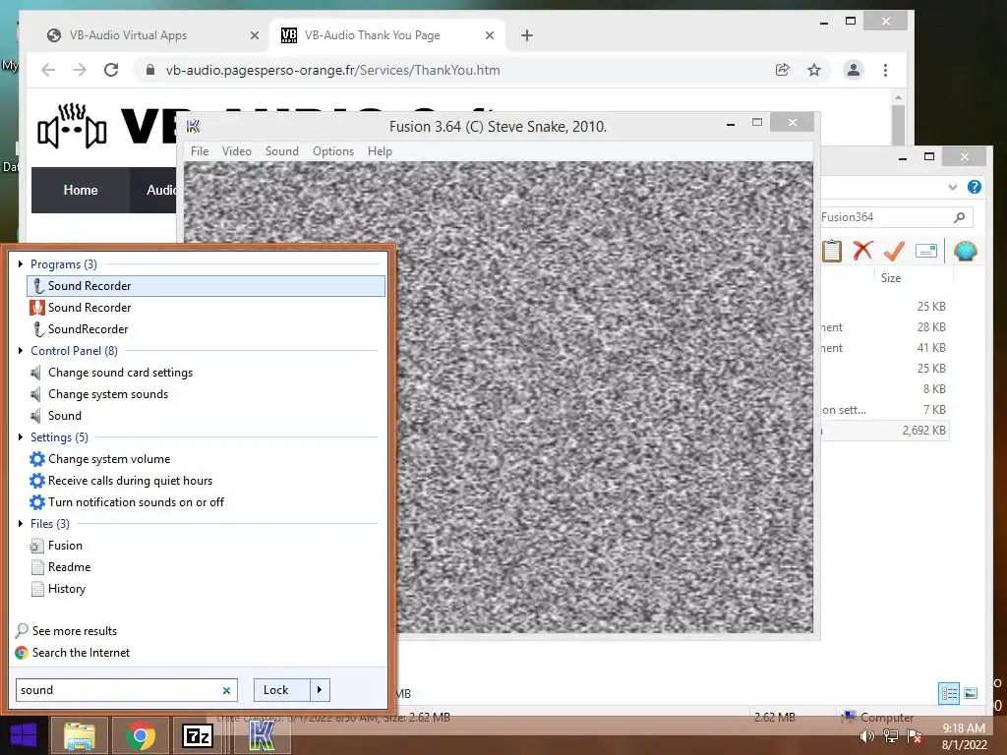Click the blue help icon in the back window
Screen dimensions: 1007x755
tap(975, 187)
